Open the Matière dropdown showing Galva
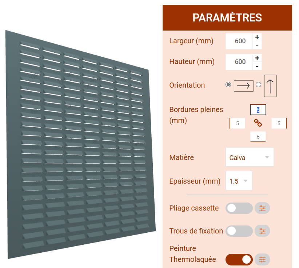The width and height of the screenshot is (299, 268). pyautogui.click(x=250, y=157)
